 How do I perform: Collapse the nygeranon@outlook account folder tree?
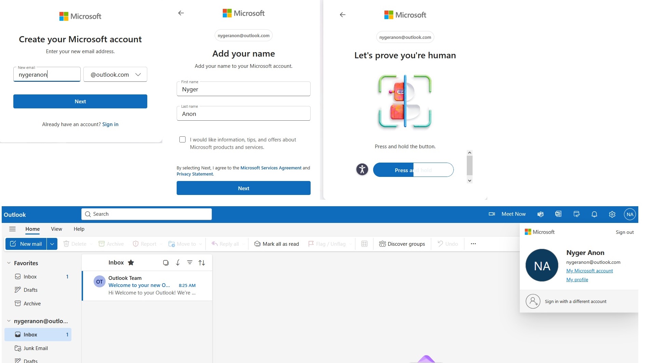click(9, 321)
